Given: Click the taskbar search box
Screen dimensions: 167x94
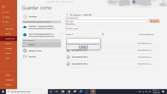Looking at the screenshot, I should click(x=27, y=92).
